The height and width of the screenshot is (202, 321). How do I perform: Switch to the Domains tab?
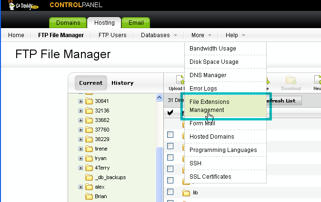[x=68, y=23]
